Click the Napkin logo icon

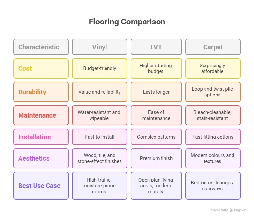click(231, 210)
